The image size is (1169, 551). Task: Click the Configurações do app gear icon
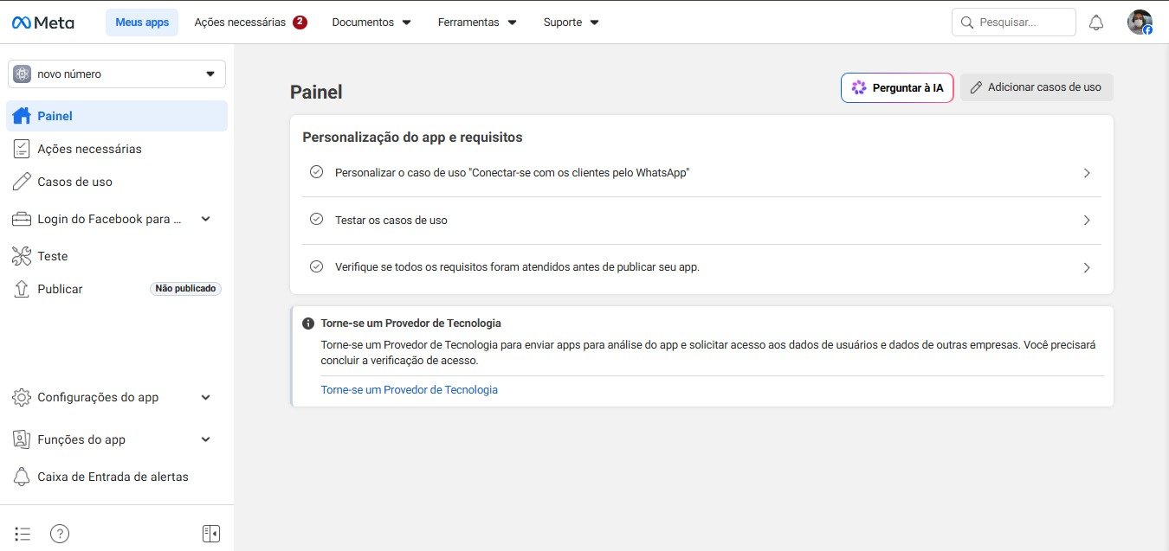tap(22, 397)
